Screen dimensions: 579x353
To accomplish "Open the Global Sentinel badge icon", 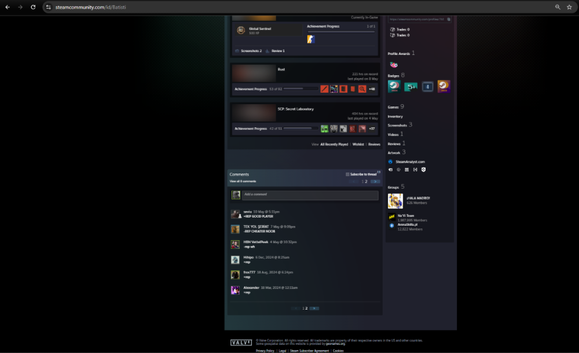I will (x=241, y=30).
